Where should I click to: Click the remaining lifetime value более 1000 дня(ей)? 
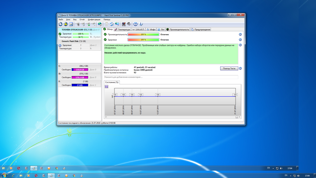(x=143, y=70)
